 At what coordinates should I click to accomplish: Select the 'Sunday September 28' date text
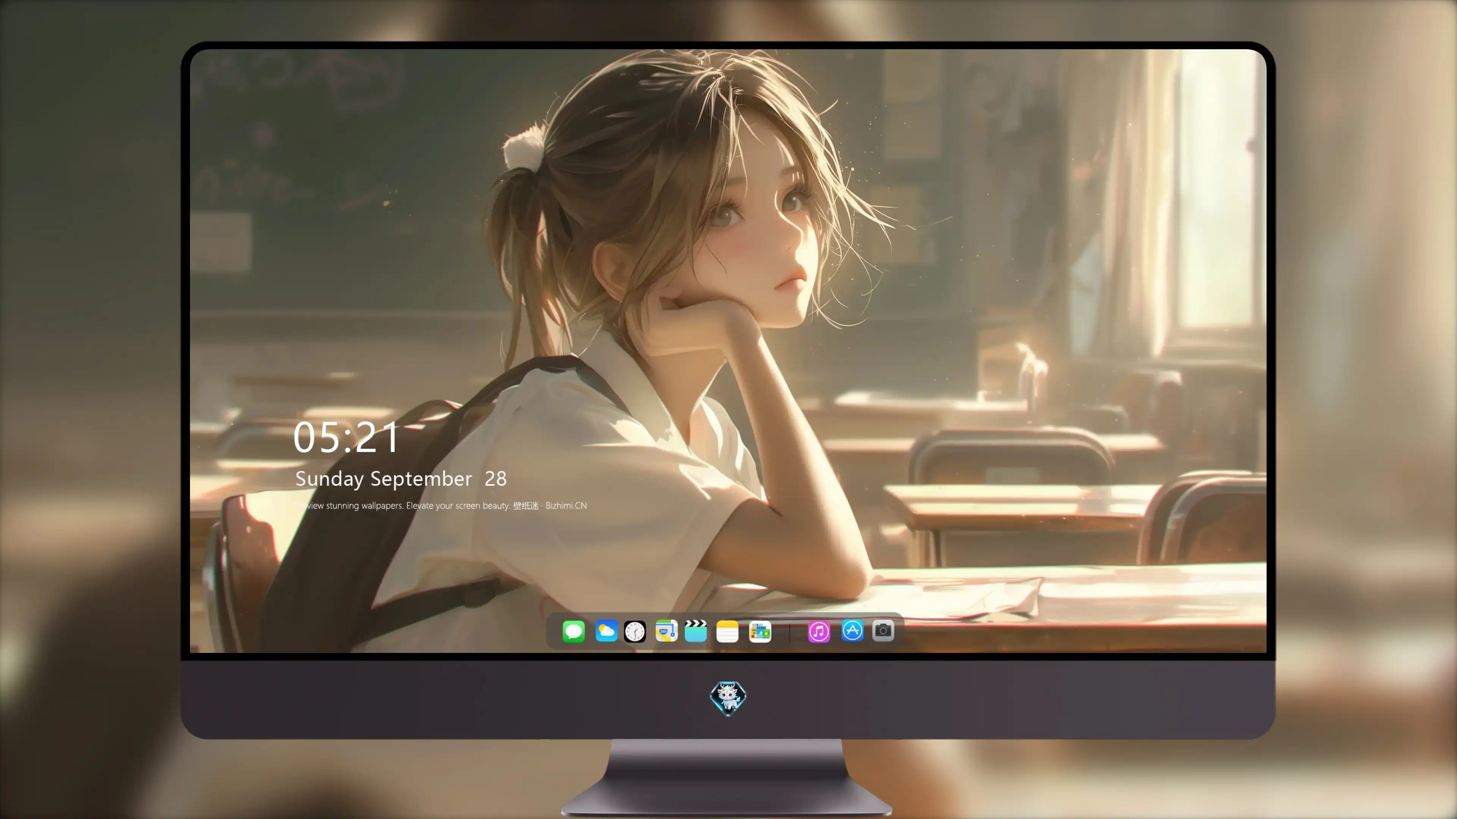[401, 479]
